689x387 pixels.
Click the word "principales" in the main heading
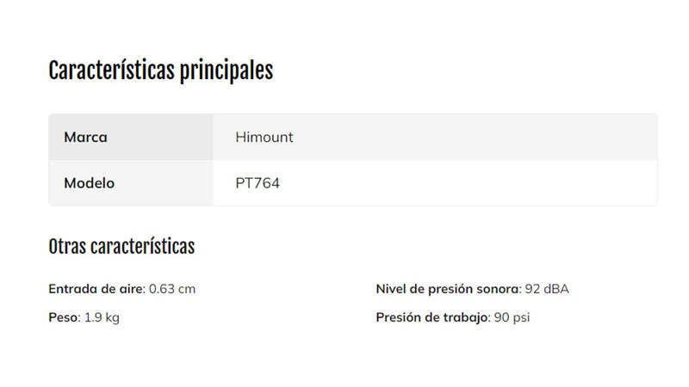[x=226, y=71]
